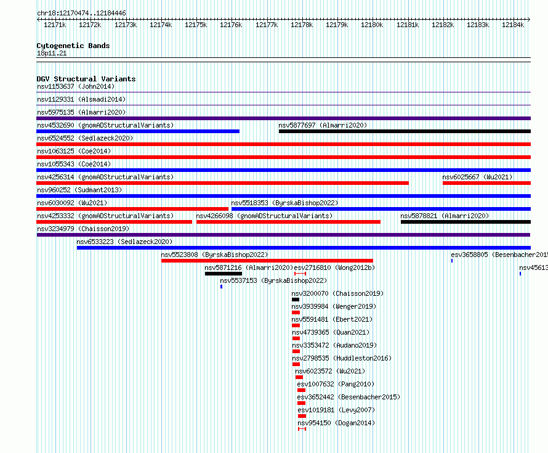Click the 12177k ruler tick label
This screenshot has width=548, height=453.
267,25
